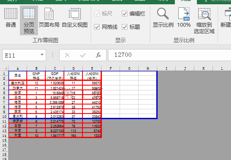Open Custom Views (自定义视图) dialog
231x160 pixels.
[x=75, y=18]
